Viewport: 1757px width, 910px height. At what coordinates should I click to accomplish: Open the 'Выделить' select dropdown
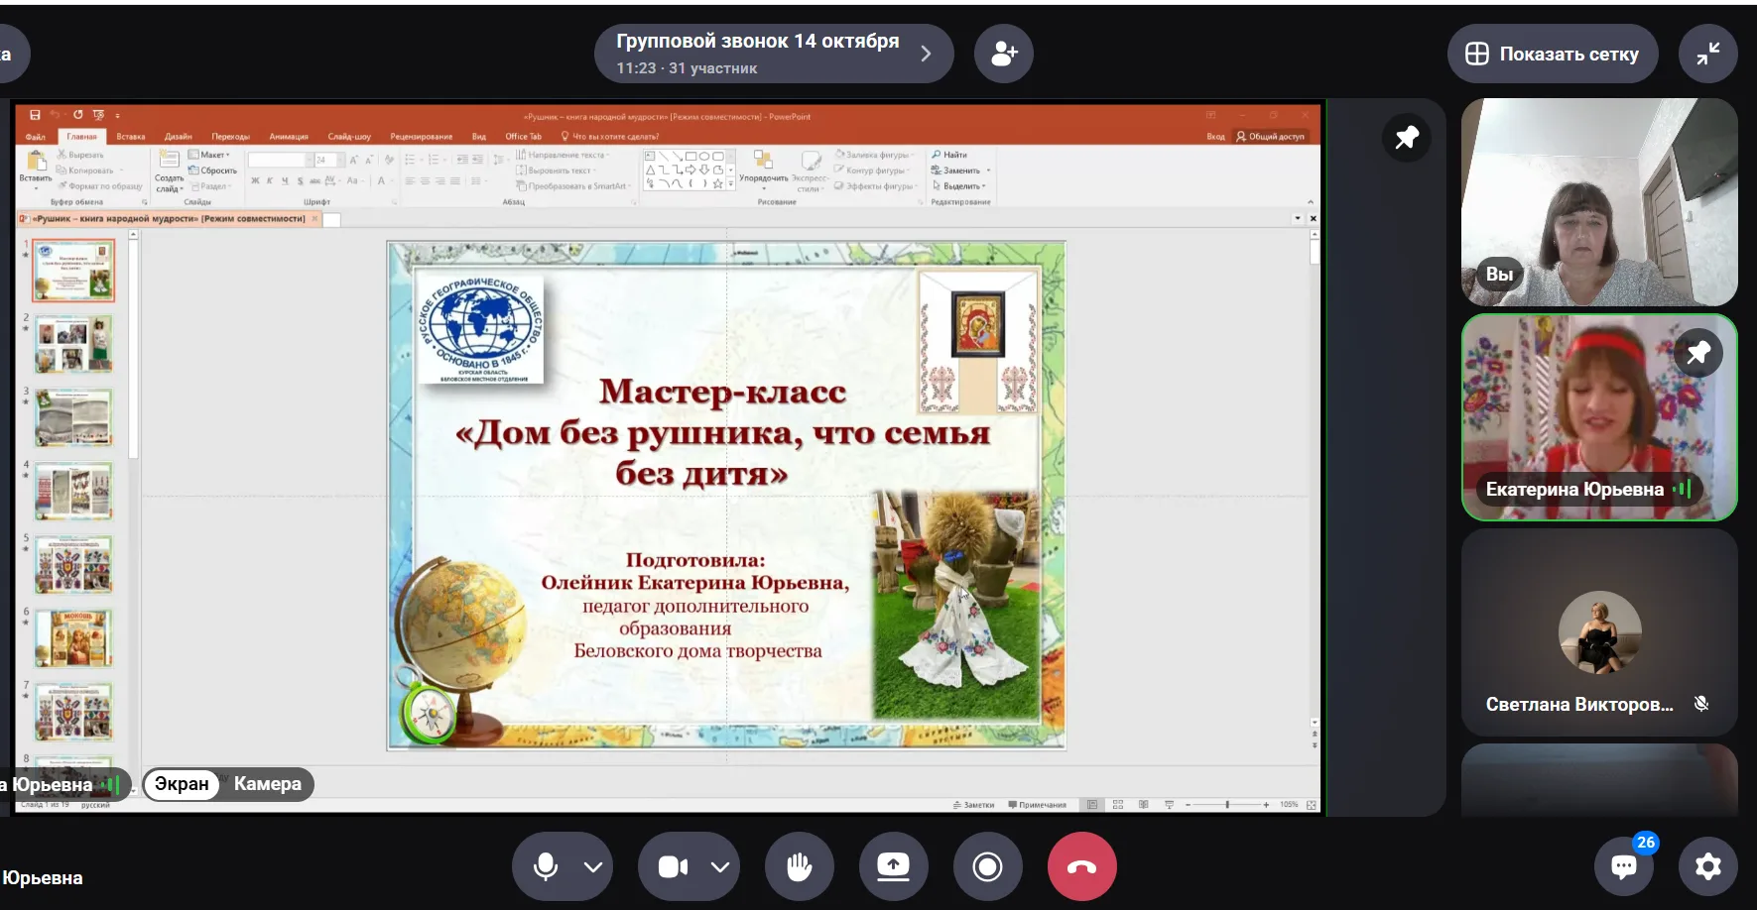[958, 185]
